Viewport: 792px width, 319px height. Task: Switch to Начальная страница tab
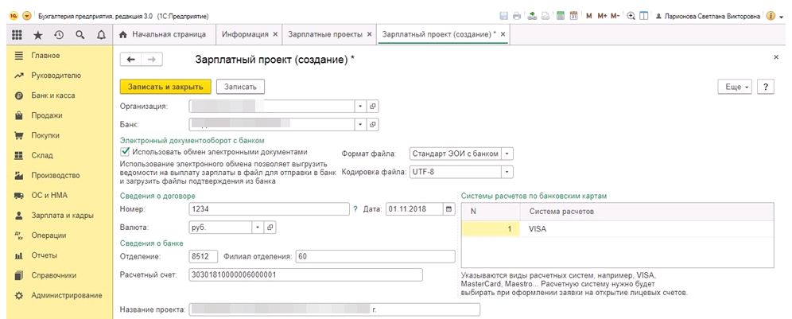(163, 34)
